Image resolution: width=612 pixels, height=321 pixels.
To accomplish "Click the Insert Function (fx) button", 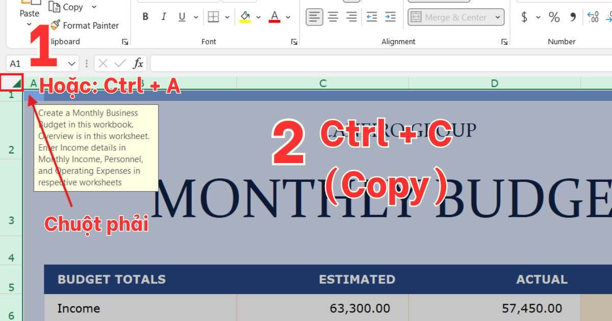I will 138,63.
